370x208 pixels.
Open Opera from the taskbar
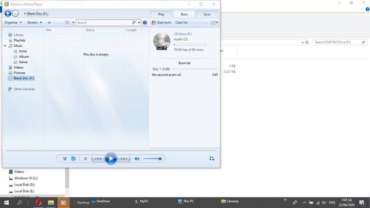[x=38, y=203]
